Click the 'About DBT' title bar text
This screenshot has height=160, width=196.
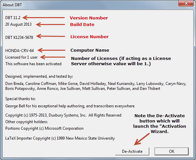(12, 5)
